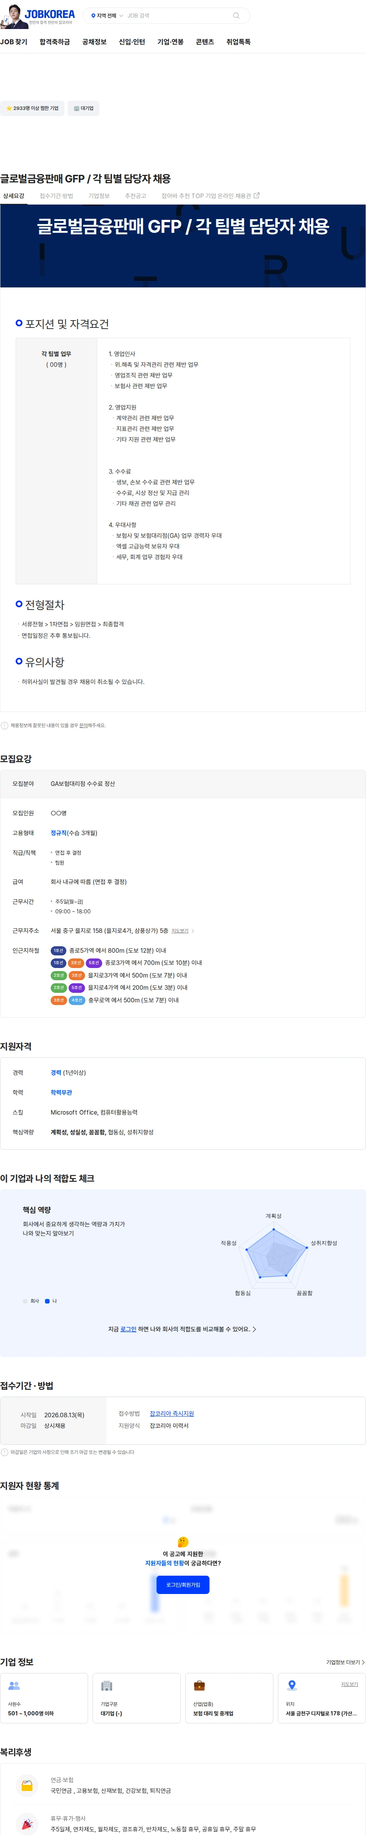Open the 신입·인턴 menu

132,42
